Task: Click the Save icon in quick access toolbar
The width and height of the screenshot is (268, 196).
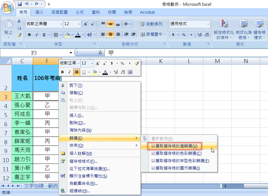Action: 20,4
